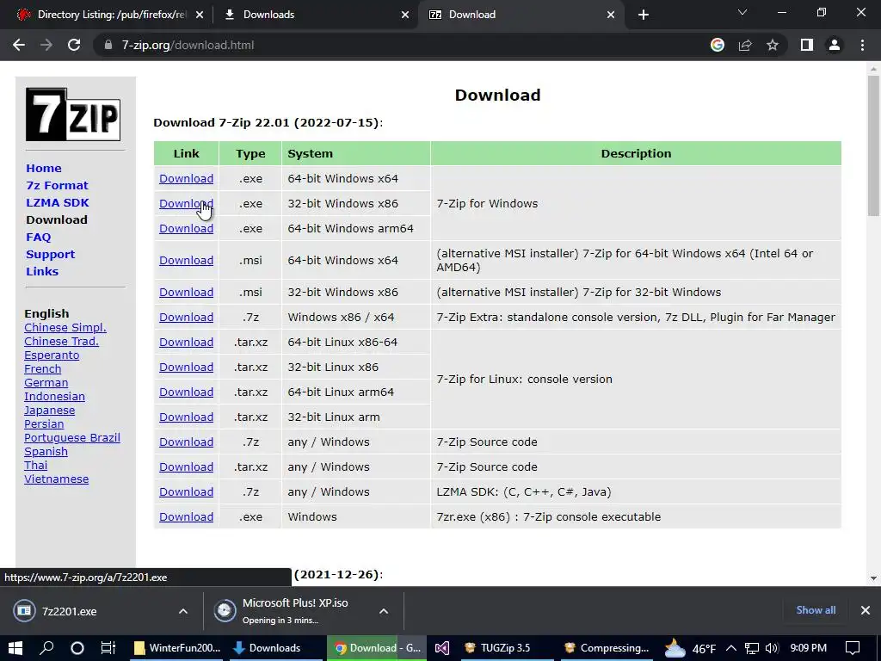Switch language to Thai

click(36, 466)
